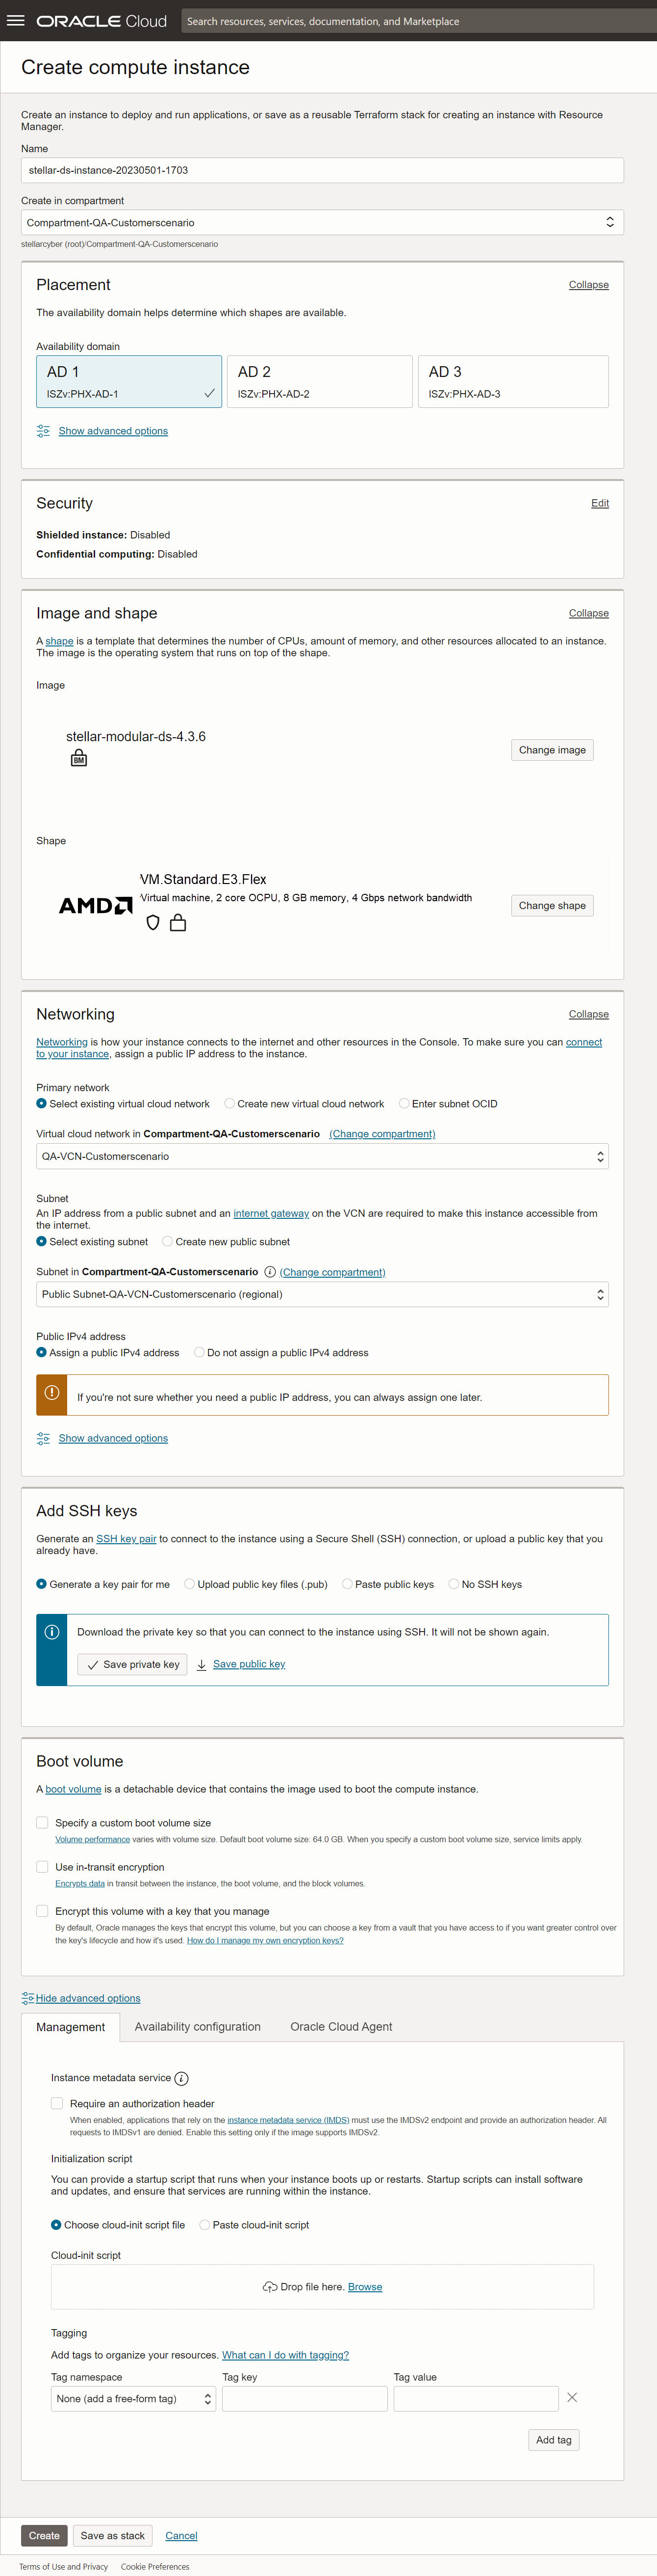Open the hamburger navigation menu
Viewport: 657px width, 2576px height.
point(16,20)
